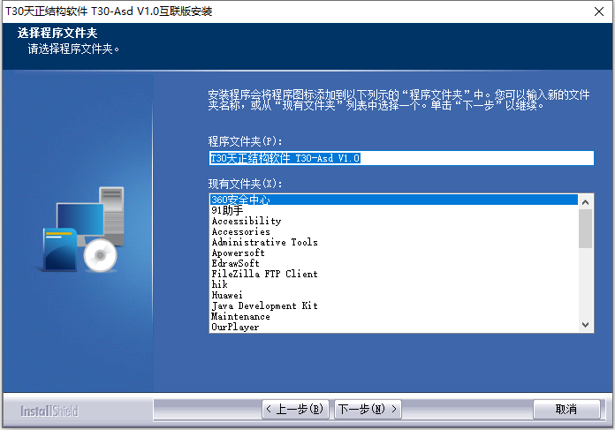615x430 pixels.
Task: Pick EdrawSoft from the folder list
Action: coord(394,263)
